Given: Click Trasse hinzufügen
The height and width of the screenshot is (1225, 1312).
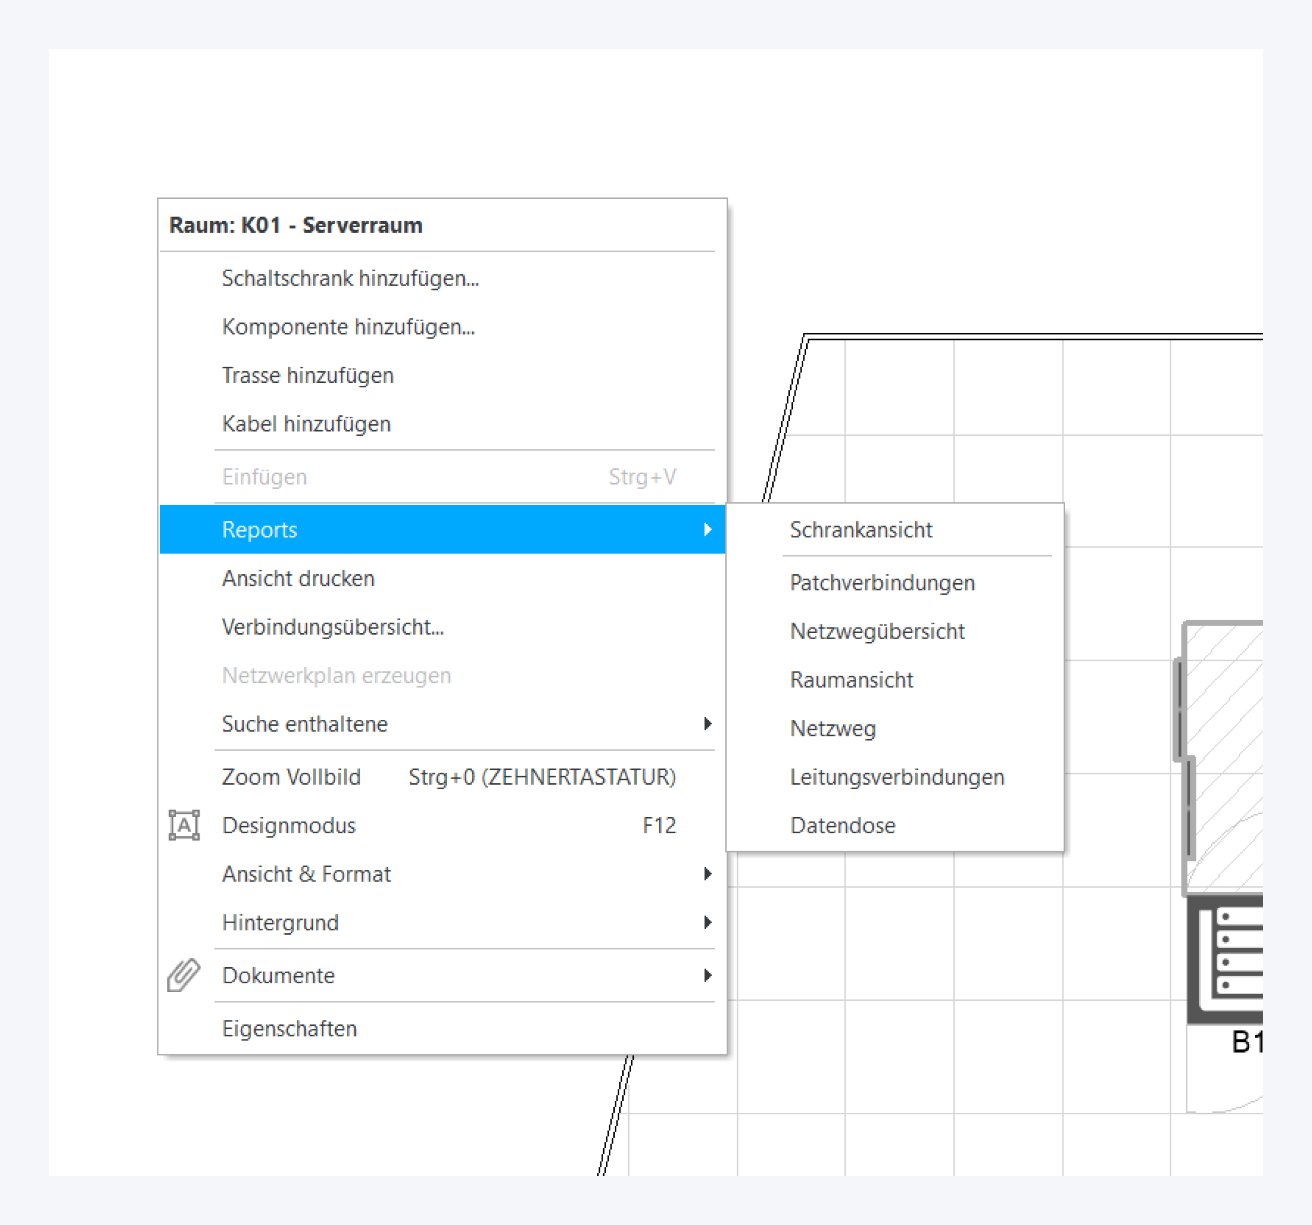Looking at the screenshot, I should coord(307,375).
